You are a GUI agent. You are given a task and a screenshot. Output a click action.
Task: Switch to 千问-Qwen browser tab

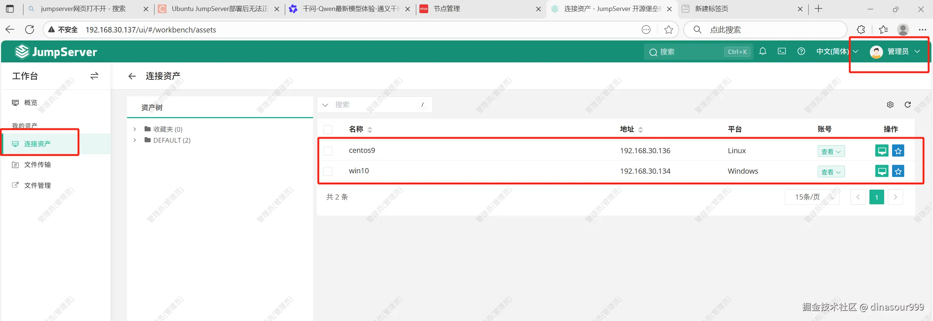click(350, 9)
